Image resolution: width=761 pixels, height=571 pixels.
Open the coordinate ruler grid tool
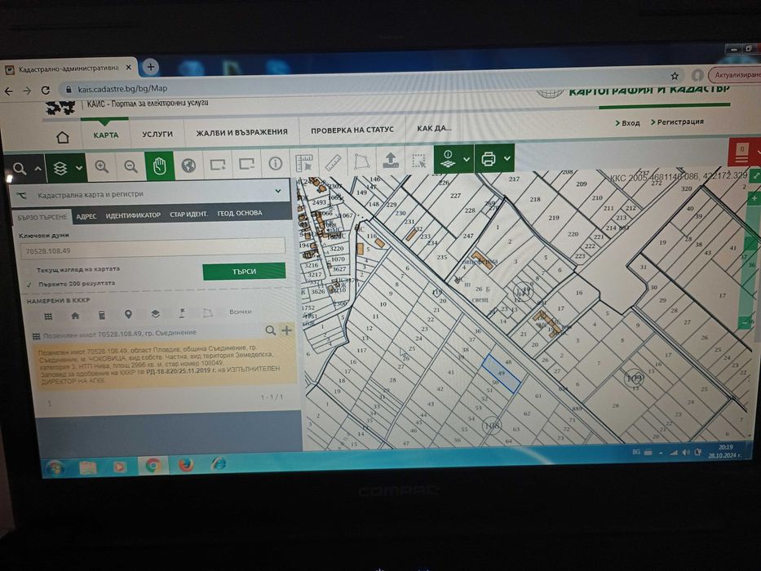(x=304, y=163)
